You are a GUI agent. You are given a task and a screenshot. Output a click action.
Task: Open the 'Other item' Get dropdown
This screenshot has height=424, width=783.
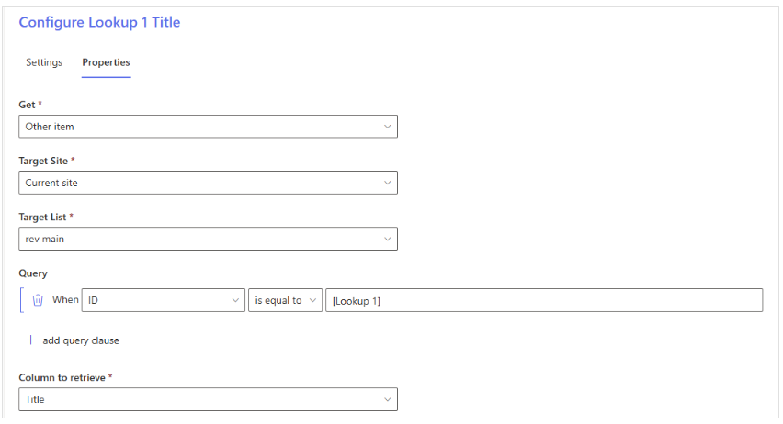click(209, 127)
